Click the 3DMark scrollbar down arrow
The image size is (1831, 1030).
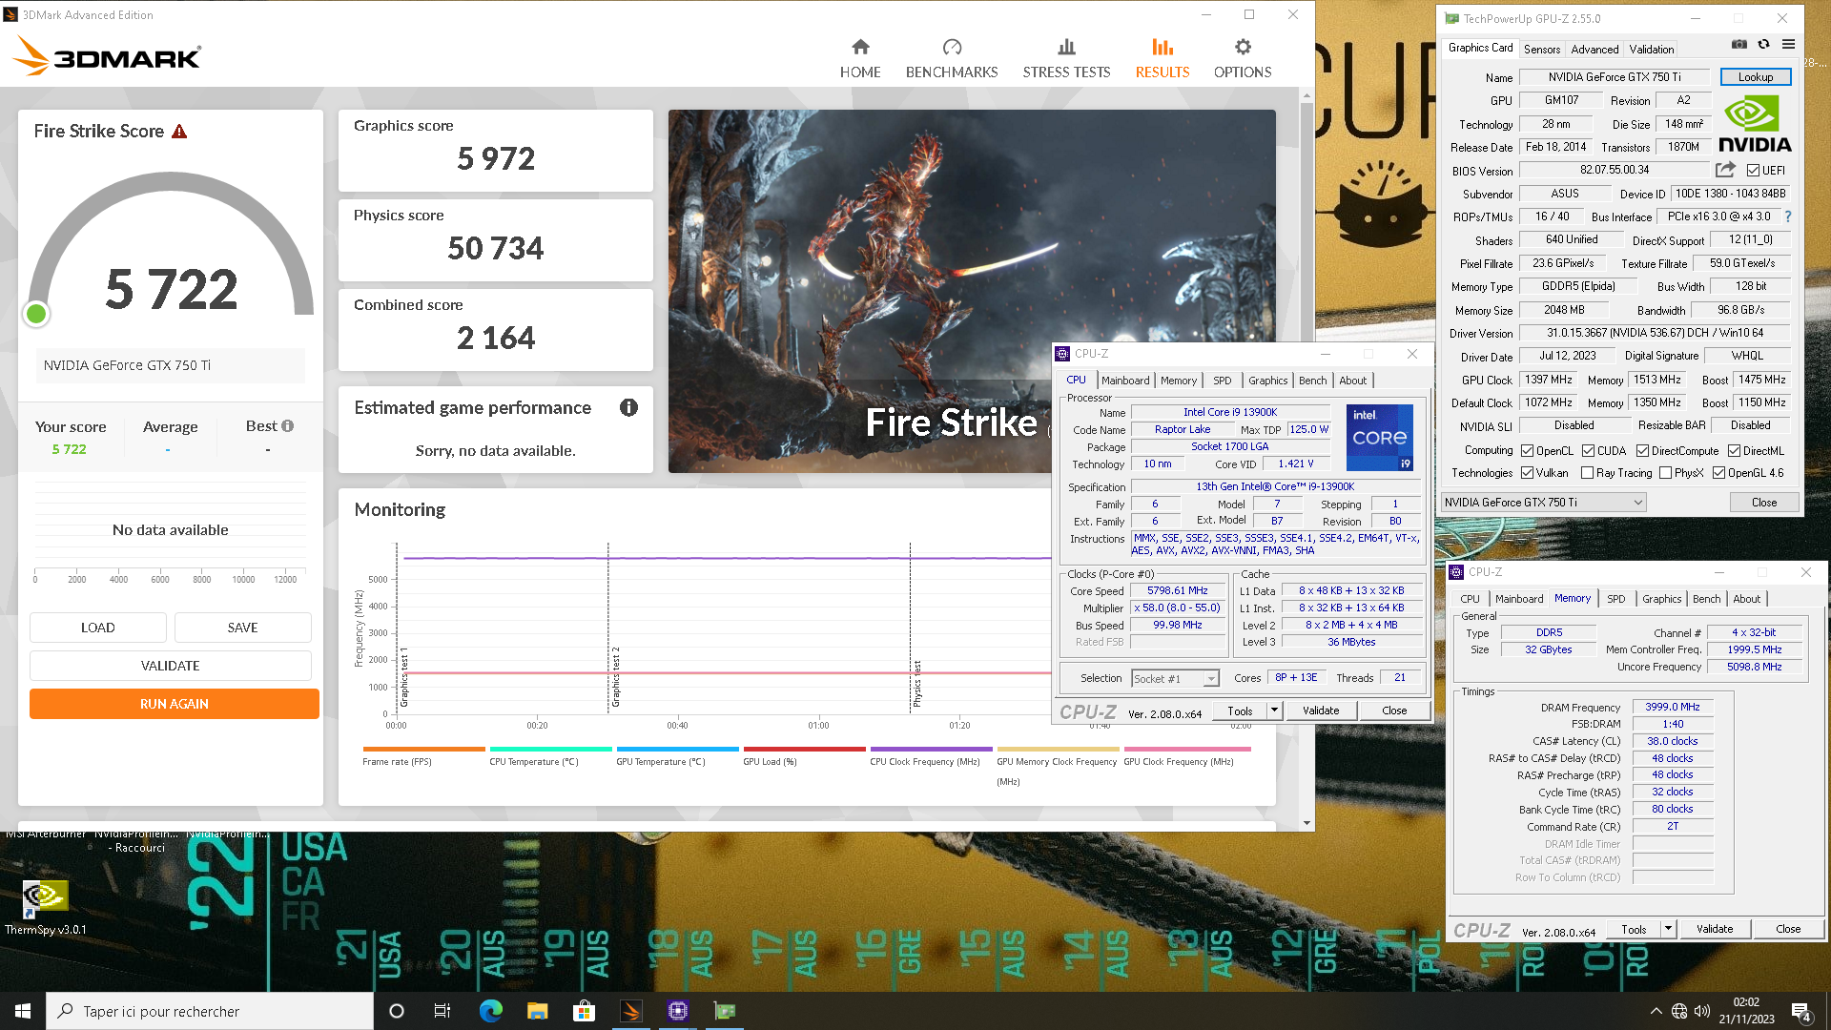tap(1306, 823)
